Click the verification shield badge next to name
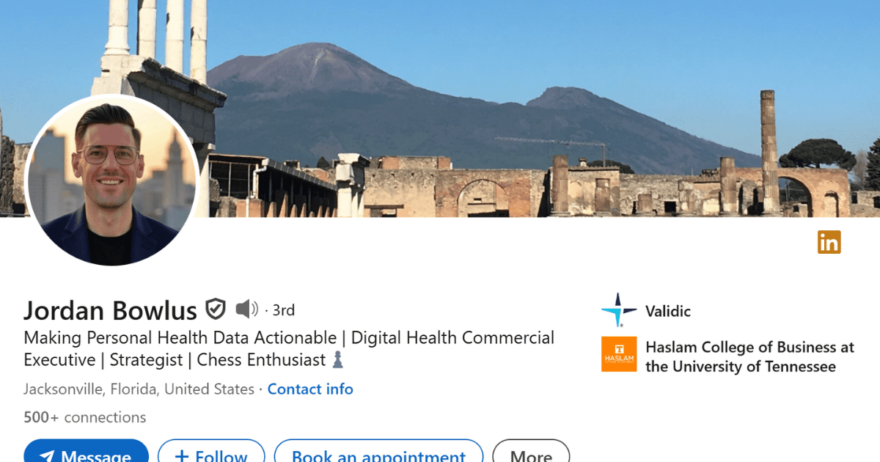 click(215, 309)
